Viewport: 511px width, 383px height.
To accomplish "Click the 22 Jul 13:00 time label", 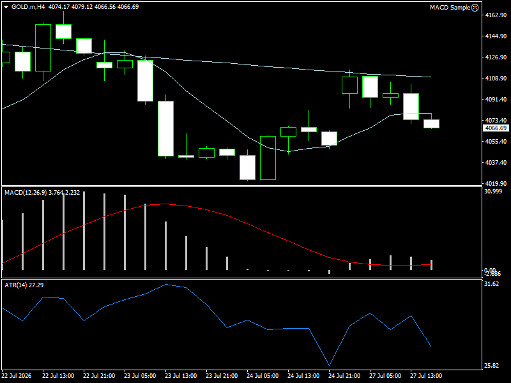I will click(58, 376).
